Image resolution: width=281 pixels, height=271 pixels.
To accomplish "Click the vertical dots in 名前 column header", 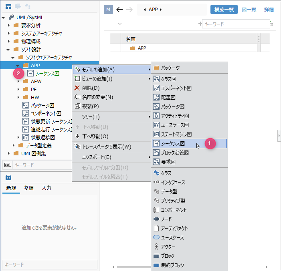I will point(259,39).
